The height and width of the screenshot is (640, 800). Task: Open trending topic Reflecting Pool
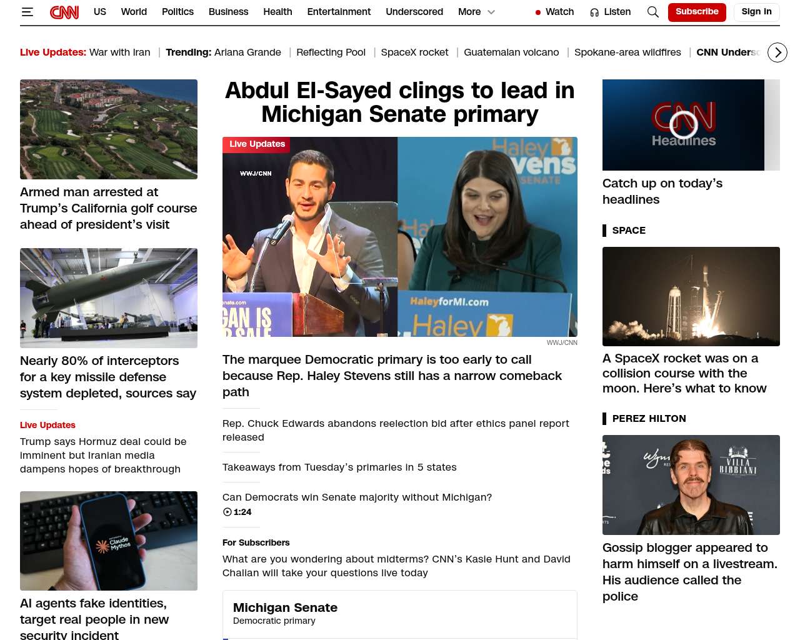click(x=331, y=52)
